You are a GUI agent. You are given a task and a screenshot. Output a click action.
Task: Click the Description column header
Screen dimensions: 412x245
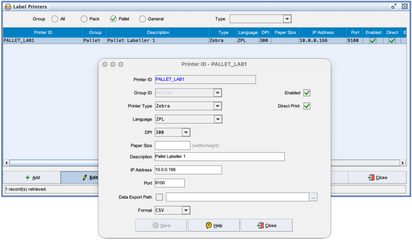click(x=158, y=32)
